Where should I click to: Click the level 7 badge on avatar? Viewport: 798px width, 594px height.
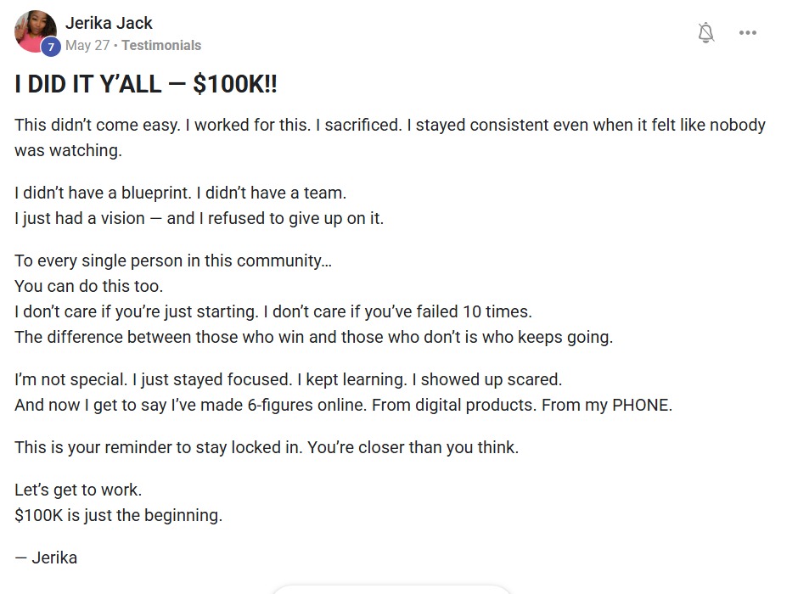pos(50,48)
